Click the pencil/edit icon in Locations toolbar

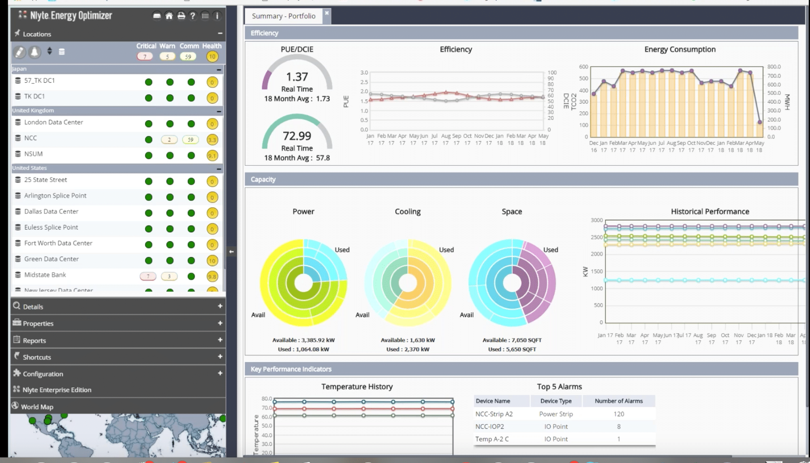19,52
